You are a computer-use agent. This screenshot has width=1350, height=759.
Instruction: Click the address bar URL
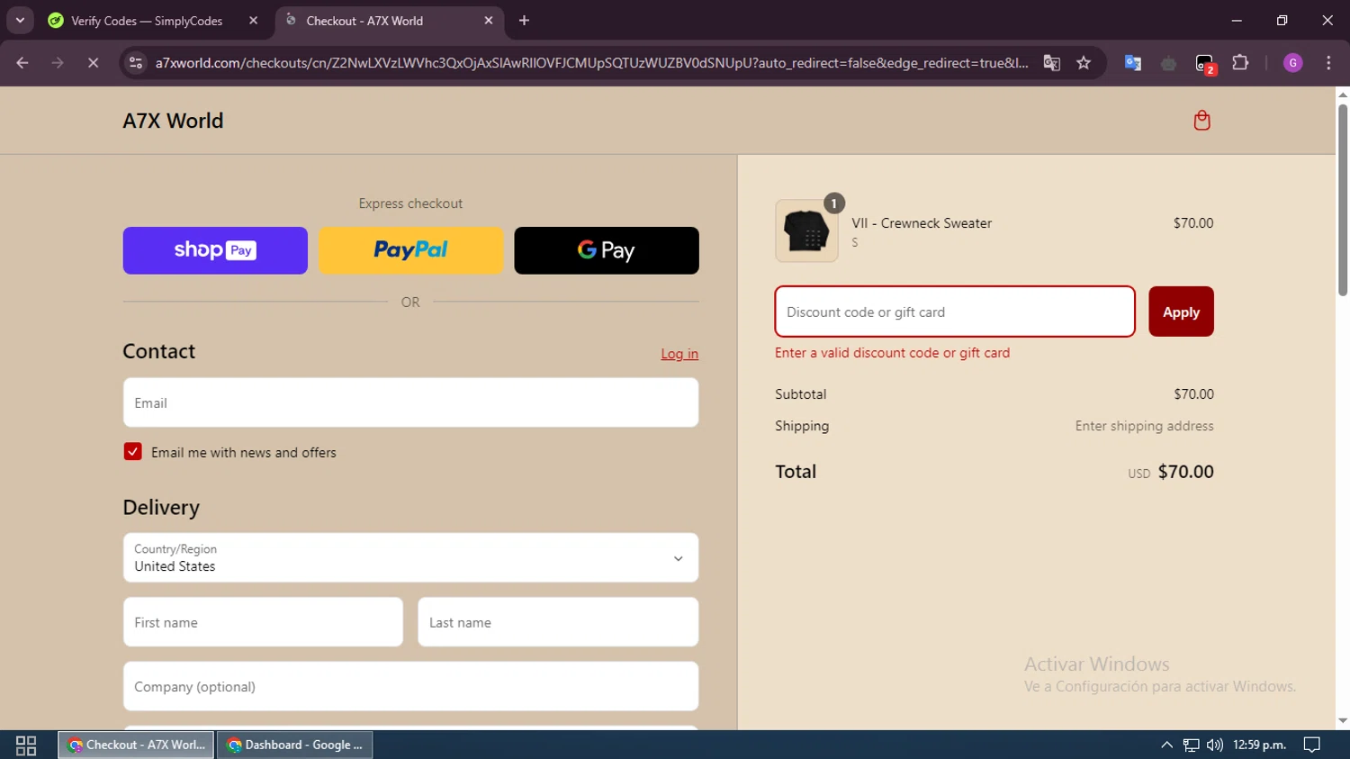[591, 63]
